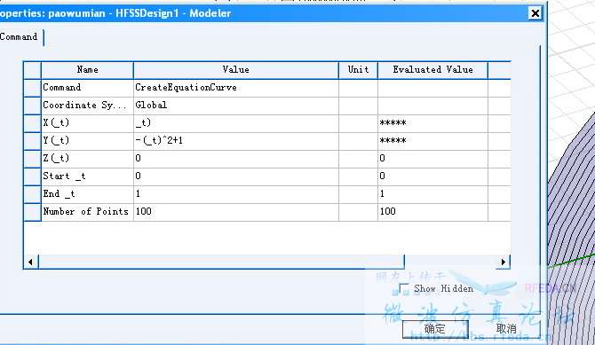Edit the End _t value cell
Image resolution: width=595 pixels, height=345 pixels.
click(x=236, y=193)
